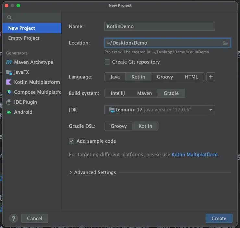This screenshot has height=228, width=240.
Task: Select Kotlin as the language
Action: pyautogui.click(x=138, y=77)
